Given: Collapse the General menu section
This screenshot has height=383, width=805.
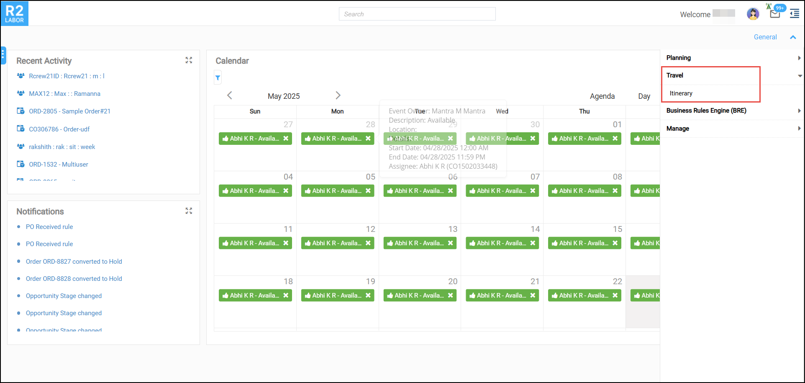Looking at the screenshot, I should click(792, 37).
